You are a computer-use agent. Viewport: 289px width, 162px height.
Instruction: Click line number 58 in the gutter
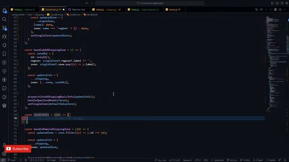point(15,75)
